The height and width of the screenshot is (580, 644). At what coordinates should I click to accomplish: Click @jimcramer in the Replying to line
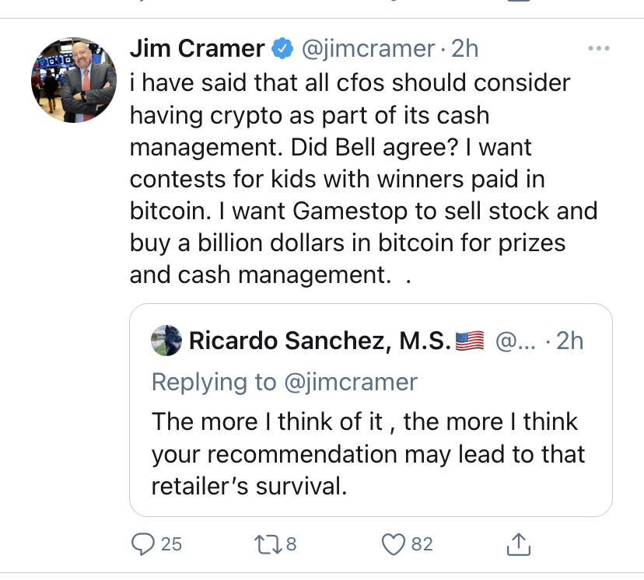point(350,382)
